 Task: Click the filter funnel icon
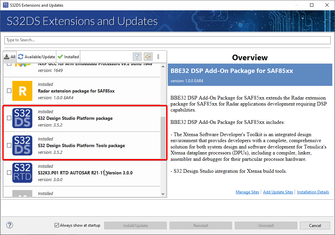click(137, 57)
